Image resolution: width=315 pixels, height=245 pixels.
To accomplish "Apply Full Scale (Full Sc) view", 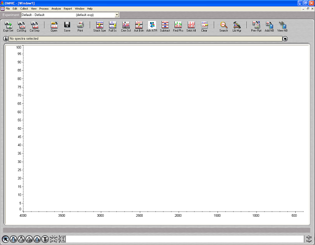I will tap(113, 26).
